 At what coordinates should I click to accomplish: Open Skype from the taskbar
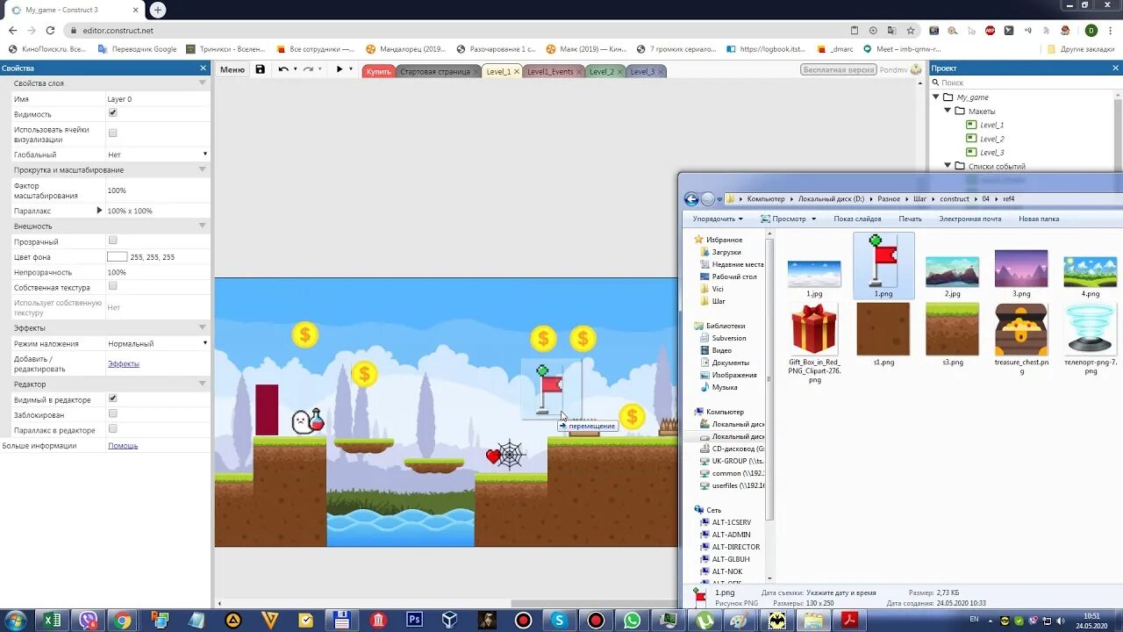[560, 621]
